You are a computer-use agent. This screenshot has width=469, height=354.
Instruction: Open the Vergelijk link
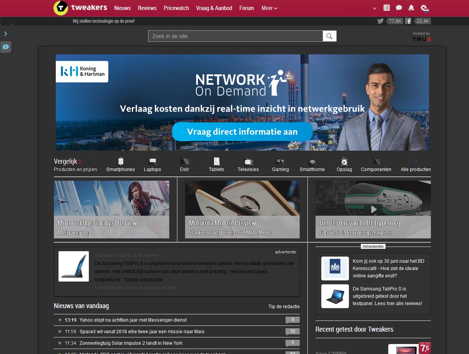[68, 161]
